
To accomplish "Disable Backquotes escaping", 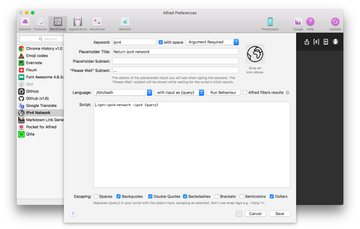I will [x=118, y=196].
